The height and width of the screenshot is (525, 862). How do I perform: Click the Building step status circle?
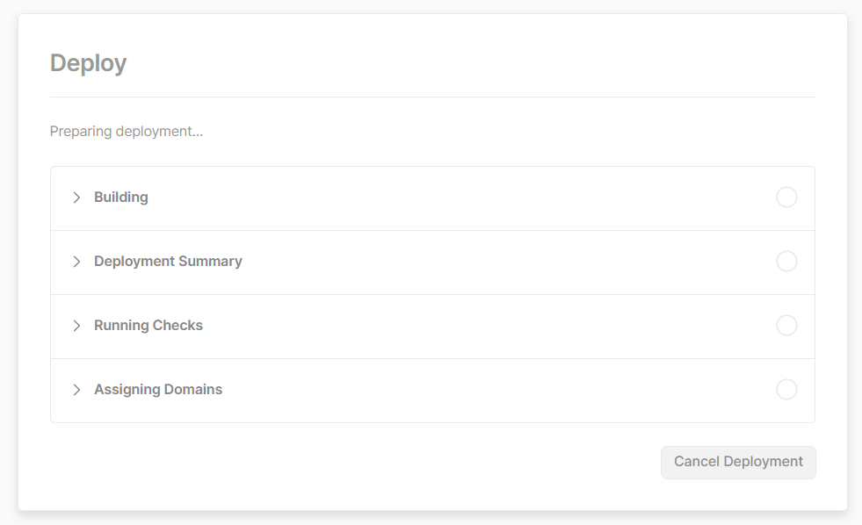[786, 198]
